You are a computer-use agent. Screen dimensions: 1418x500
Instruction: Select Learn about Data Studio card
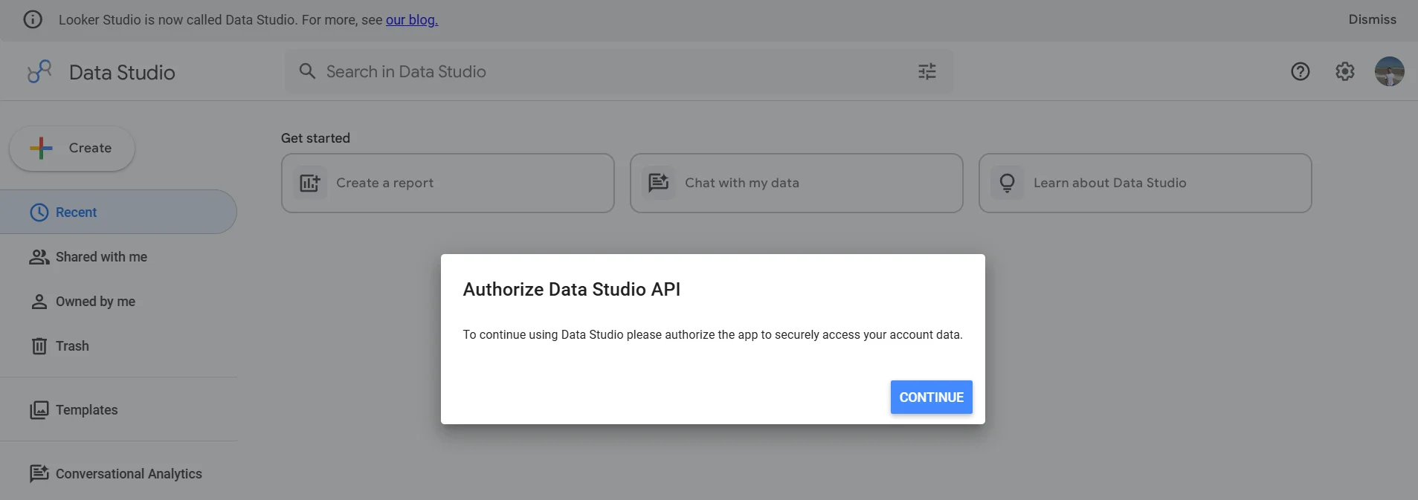coord(1145,183)
